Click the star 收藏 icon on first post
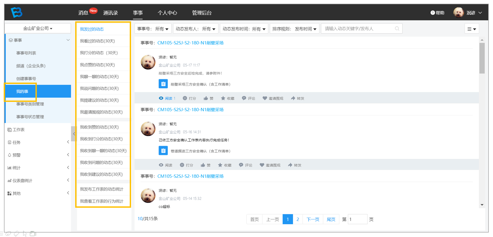Viewport: 493px width, 237px height. (223, 98)
